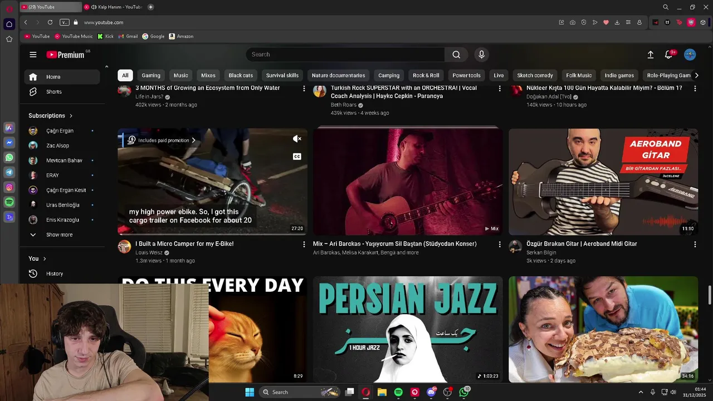The image size is (713, 401).
Task: Open the YouTube hamburger guide menu
Action: (x=33, y=55)
